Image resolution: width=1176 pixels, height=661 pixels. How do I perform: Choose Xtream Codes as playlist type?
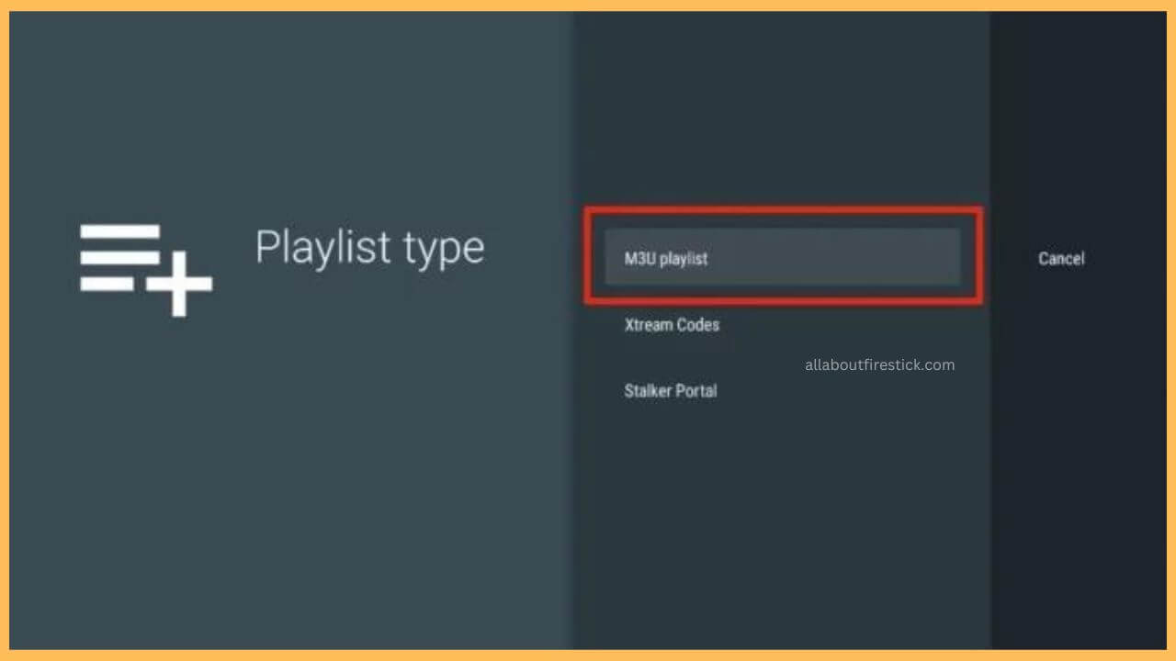672,325
